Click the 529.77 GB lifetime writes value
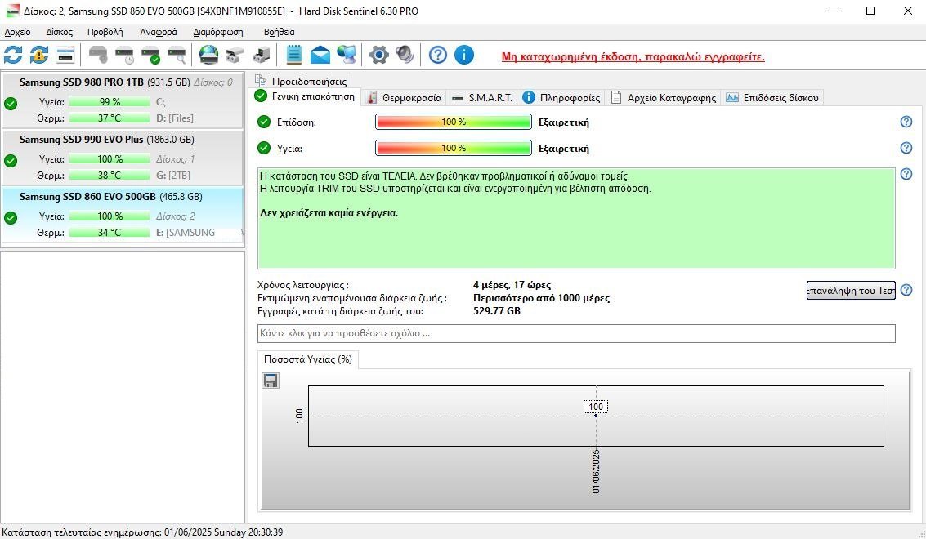 497,311
